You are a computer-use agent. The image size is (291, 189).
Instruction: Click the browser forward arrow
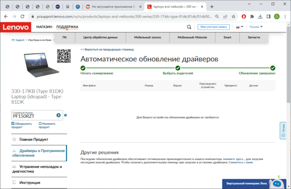pyautogui.click(x=14, y=16)
